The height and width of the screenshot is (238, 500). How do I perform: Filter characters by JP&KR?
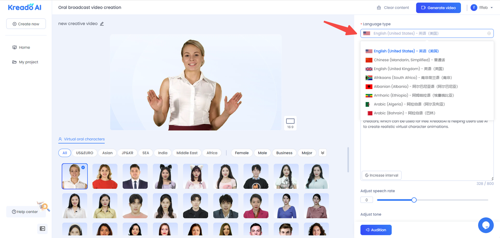127,153
